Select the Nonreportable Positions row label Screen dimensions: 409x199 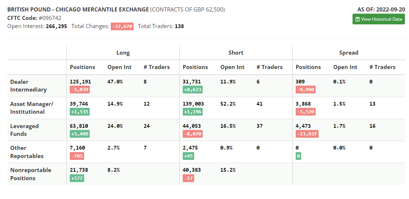[31, 174]
